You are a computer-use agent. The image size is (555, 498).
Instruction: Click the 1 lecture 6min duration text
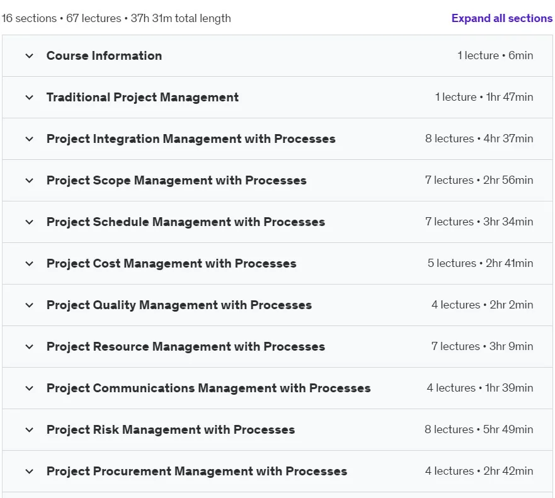click(x=495, y=55)
